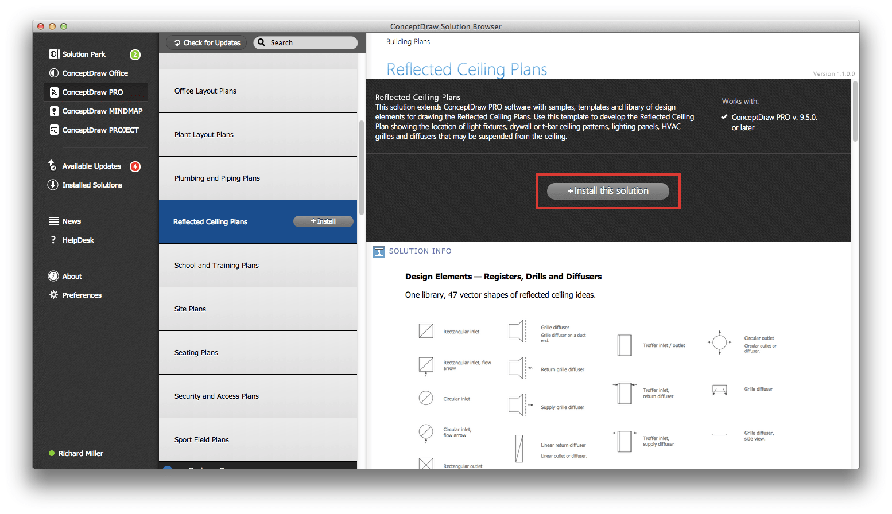Click the Return grille diffuser shape
Viewport: 892px width, 514px height.
[x=520, y=368]
